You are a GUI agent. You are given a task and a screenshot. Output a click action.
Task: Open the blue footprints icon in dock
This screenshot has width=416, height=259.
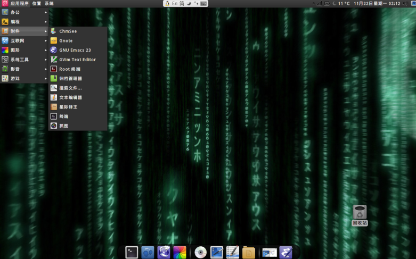(x=148, y=252)
